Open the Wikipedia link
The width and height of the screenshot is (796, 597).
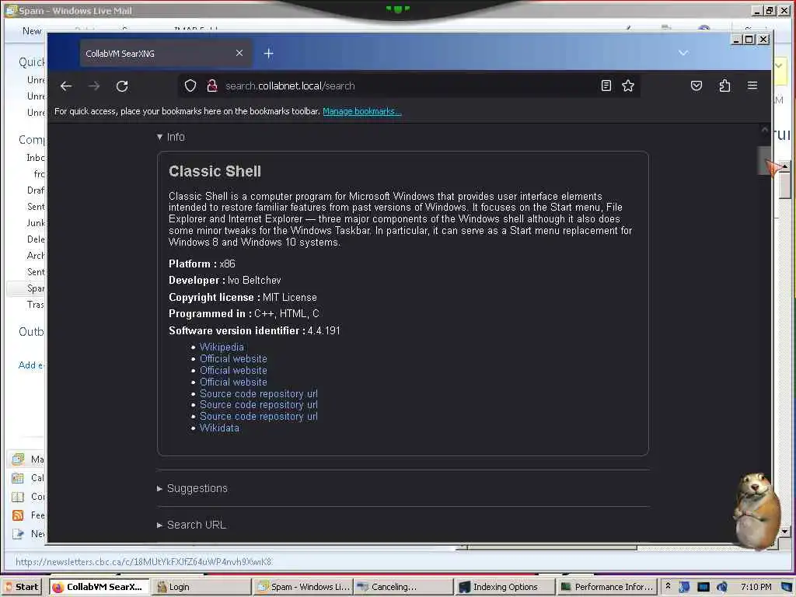coord(222,347)
